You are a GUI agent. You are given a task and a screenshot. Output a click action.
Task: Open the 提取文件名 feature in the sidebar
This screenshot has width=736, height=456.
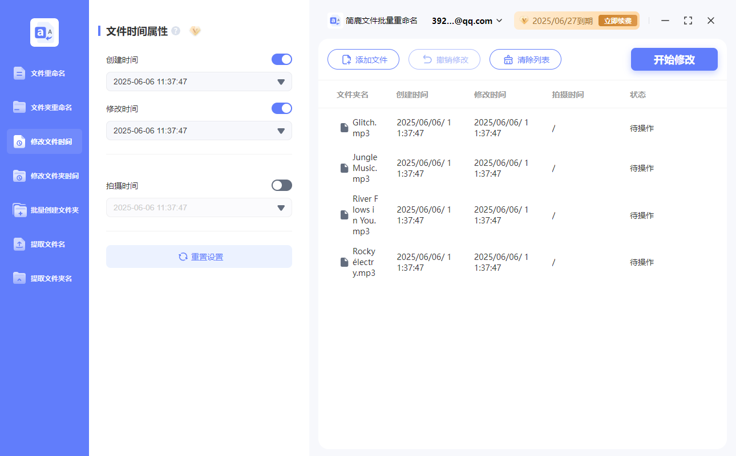pyautogui.click(x=44, y=244)
